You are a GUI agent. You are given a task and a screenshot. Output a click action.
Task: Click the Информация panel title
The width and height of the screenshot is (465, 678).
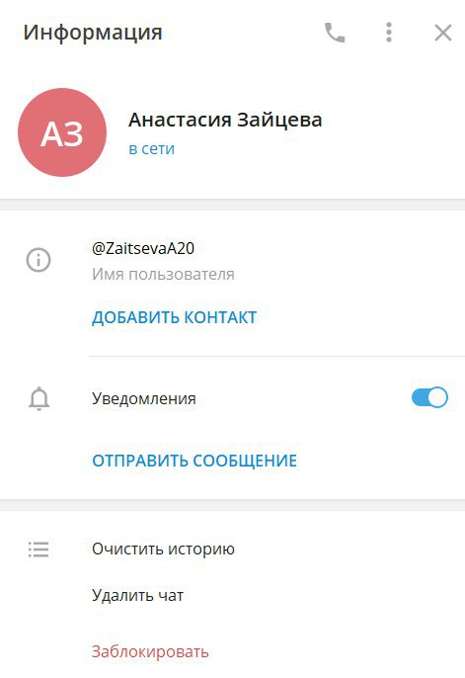(x=93, y=33)
